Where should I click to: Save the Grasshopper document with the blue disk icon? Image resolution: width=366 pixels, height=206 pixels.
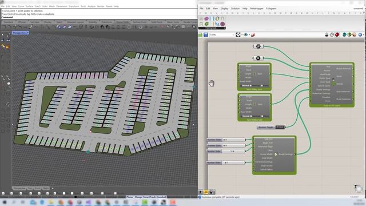coord(206,35)
